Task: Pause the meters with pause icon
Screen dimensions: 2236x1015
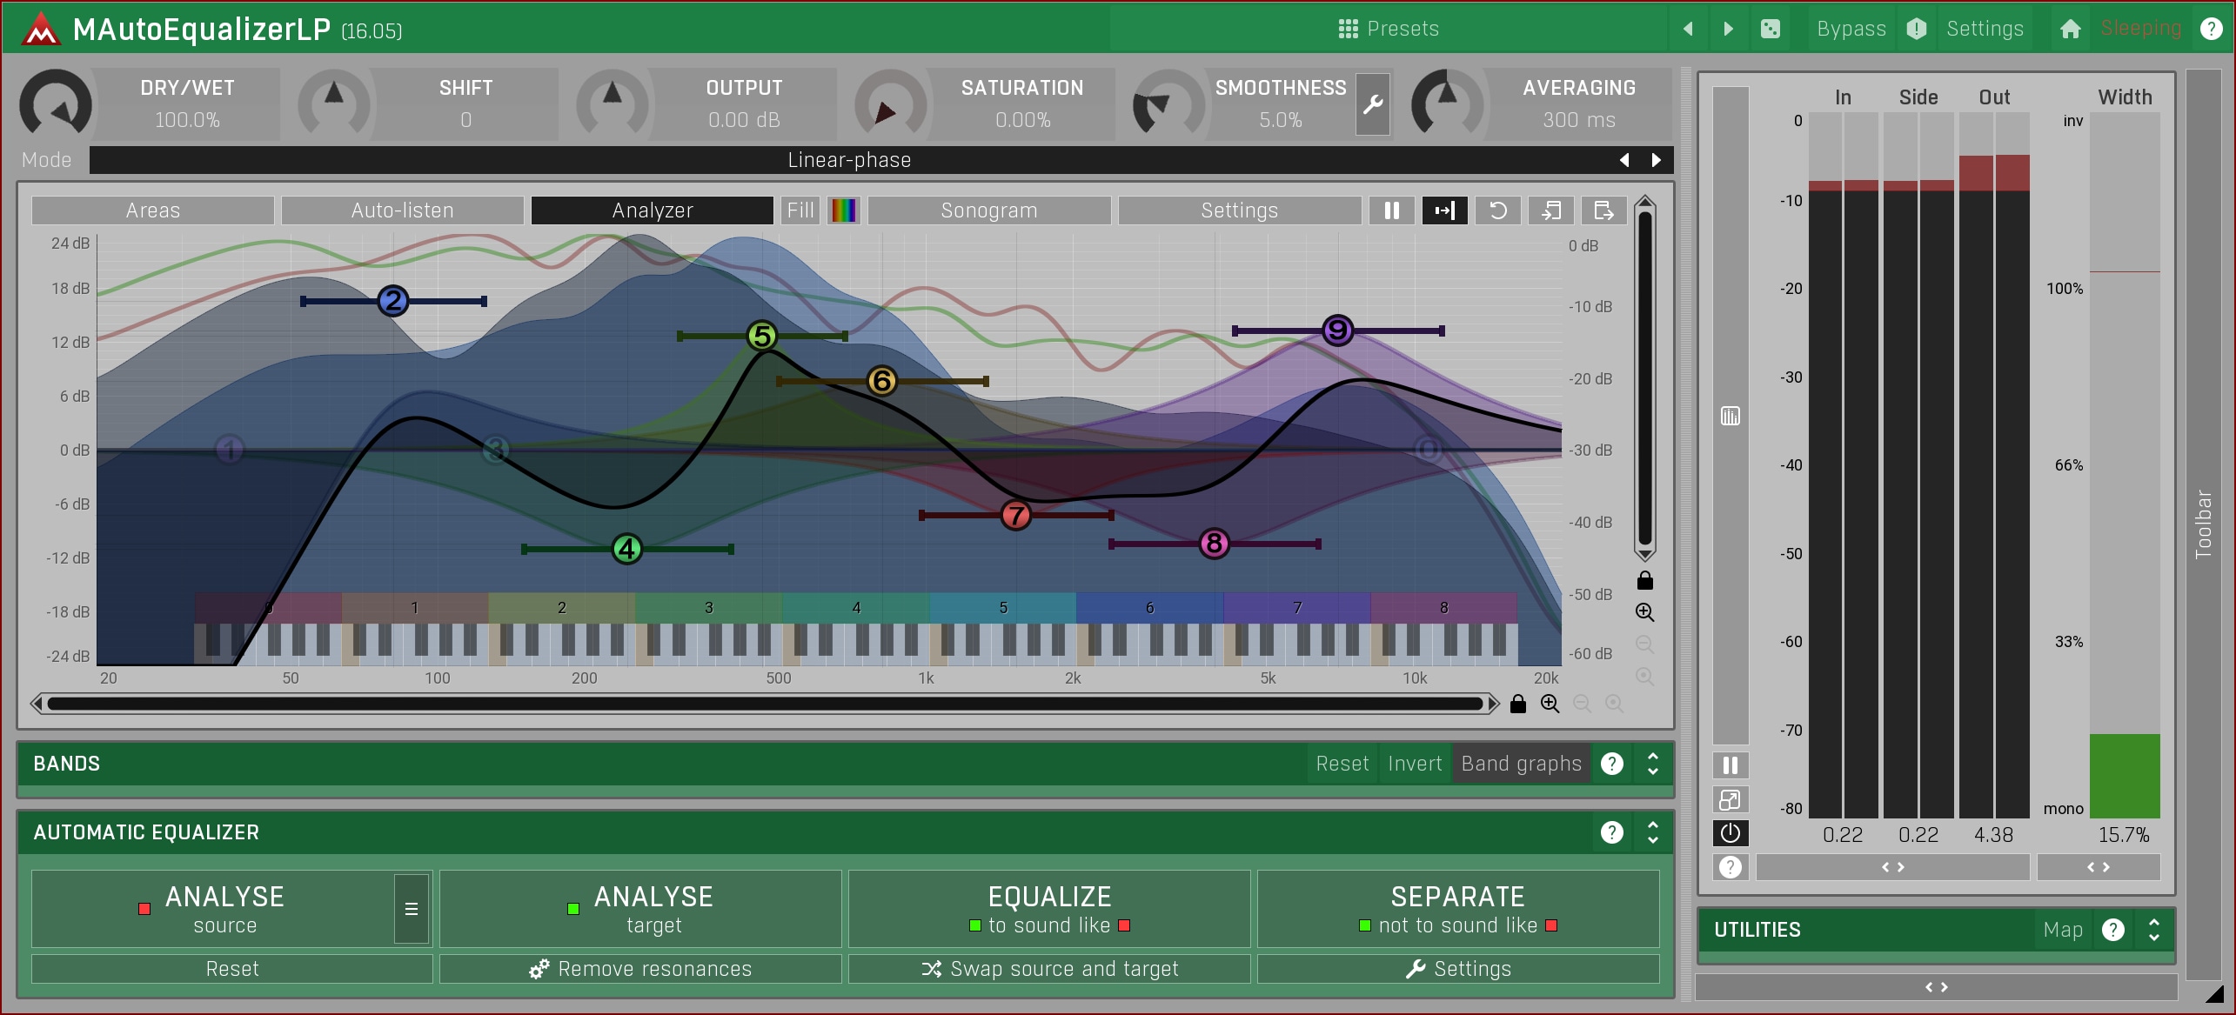Action: pos(1731,765)
